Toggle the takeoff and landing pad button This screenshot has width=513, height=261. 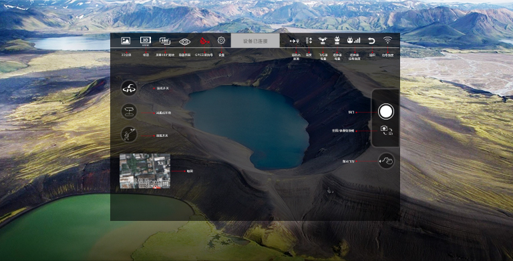click(129, 111)
